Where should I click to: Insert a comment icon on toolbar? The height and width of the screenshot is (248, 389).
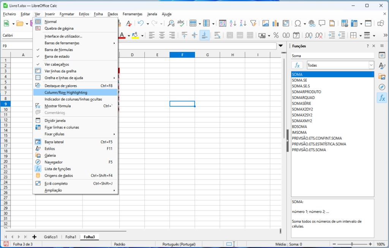tap(322, 23)
